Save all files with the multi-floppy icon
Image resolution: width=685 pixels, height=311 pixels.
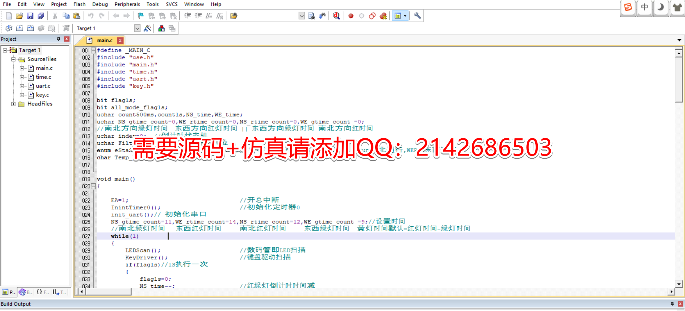pyautogui.click(x=41, y=16)
